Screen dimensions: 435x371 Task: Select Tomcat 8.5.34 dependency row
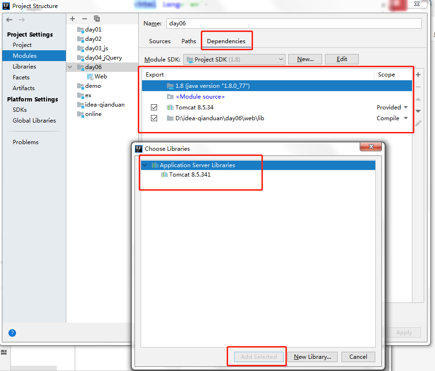point(277,108)
